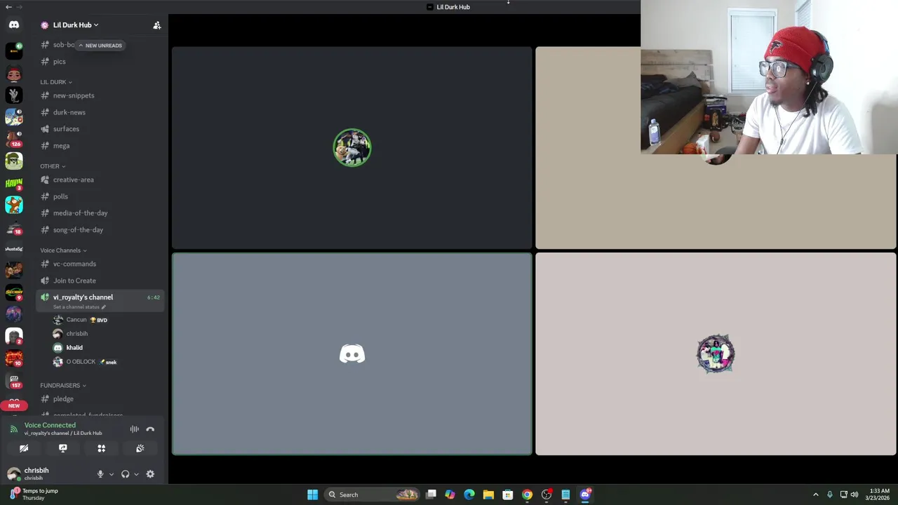Collapse the Voice Channels category
Image resolution: width=898 pixels, height=505 pixels.
pyautogui.click(x=63, y=250)
